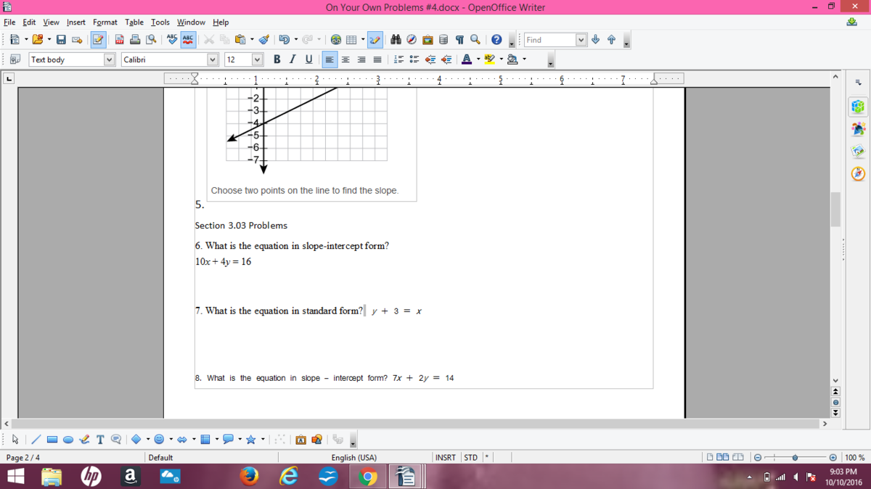This screenshot has width=871, height=489.
Task: Open page preview
Action: [151, 40]
